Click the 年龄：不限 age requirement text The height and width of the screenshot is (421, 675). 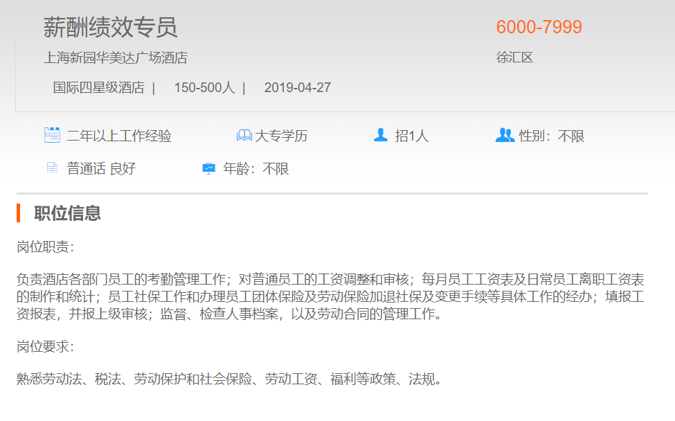coord(255,168)
